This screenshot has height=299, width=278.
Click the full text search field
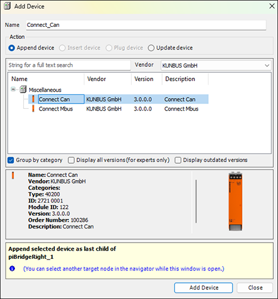69,65
